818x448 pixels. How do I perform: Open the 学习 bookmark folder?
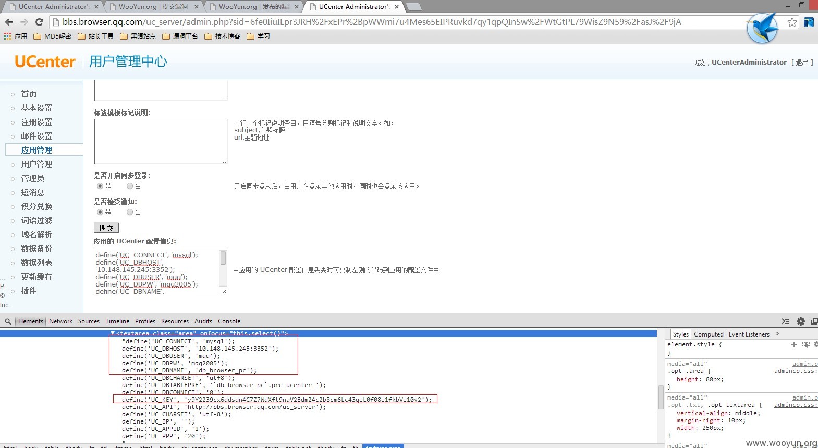pyautogui.click(x=258, y=36)
